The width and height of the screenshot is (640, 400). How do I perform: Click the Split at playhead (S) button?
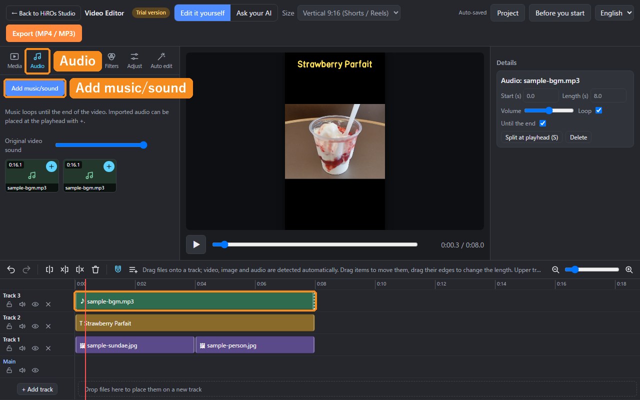tap(531, 137)
